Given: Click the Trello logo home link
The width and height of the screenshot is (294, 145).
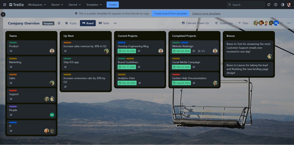Looking at the screenshot, I should [16, 5].
